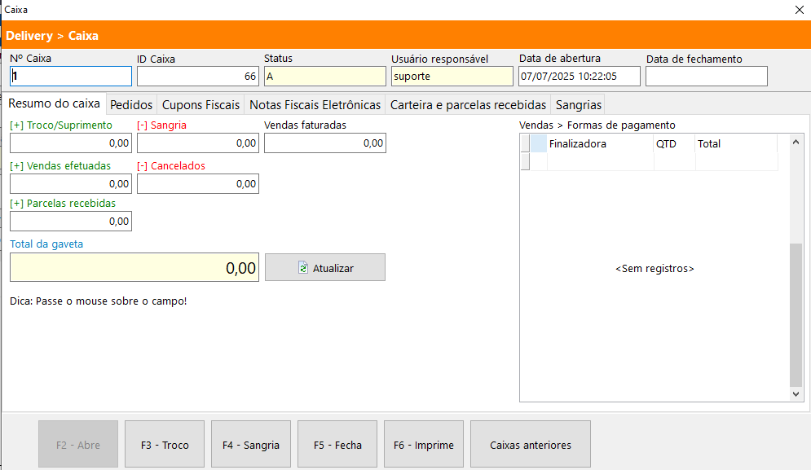Open the Pedidos tab
The width and height of the screenshot is (811, 470).
tap(131, 105)
